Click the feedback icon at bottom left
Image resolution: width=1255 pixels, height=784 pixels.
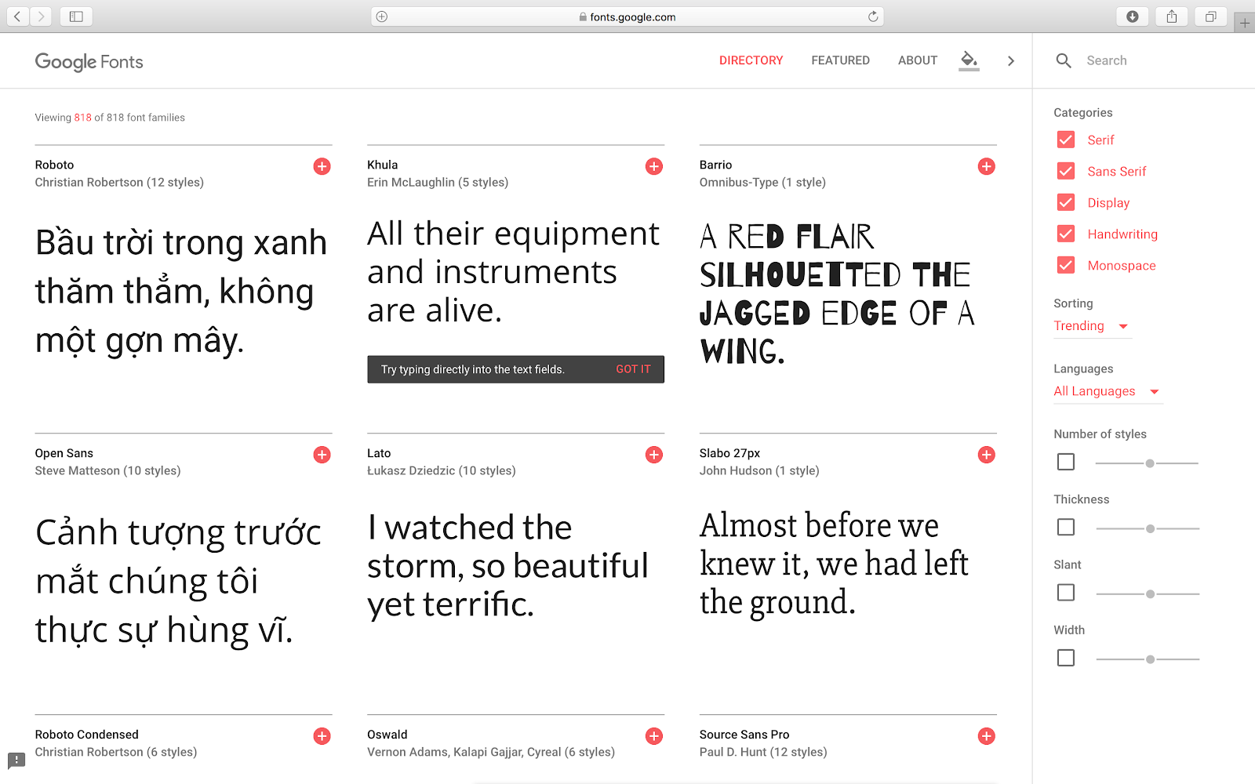[16, 760]
